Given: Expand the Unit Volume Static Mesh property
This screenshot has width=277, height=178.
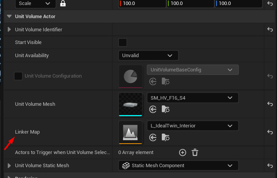Looking at the screenshot, I should point(10,166).
